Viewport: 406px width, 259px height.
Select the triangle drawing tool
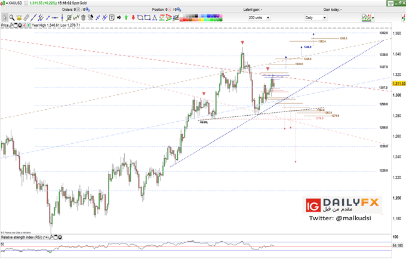pos(155,17)
